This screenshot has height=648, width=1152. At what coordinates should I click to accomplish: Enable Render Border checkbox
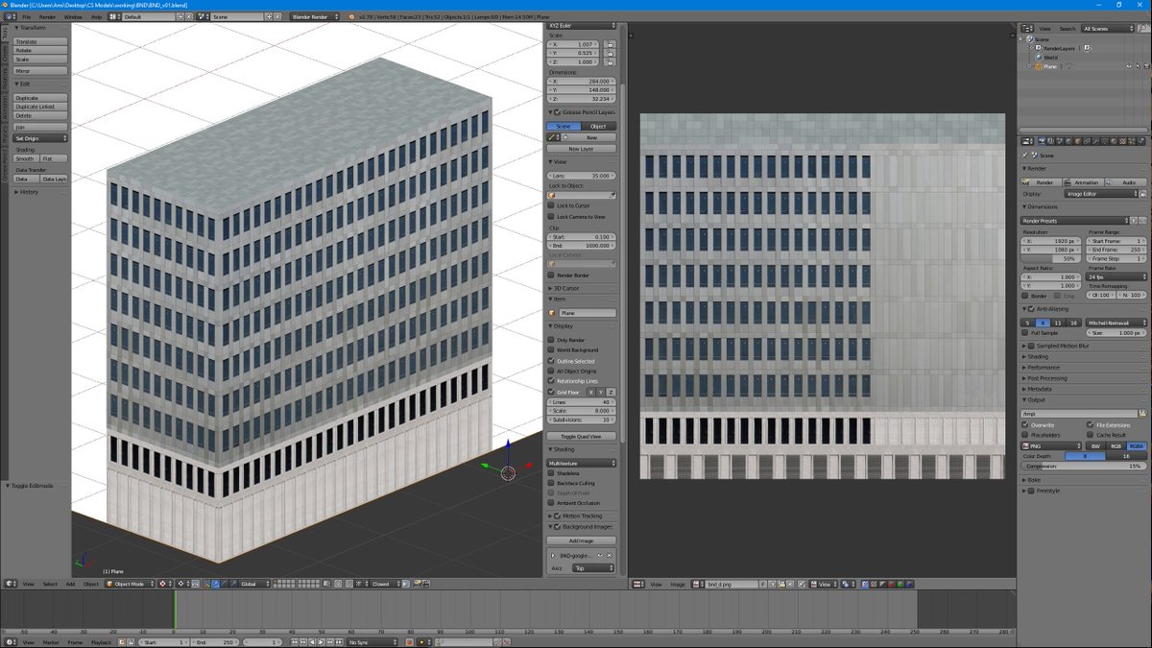click(x=551, y=276)
